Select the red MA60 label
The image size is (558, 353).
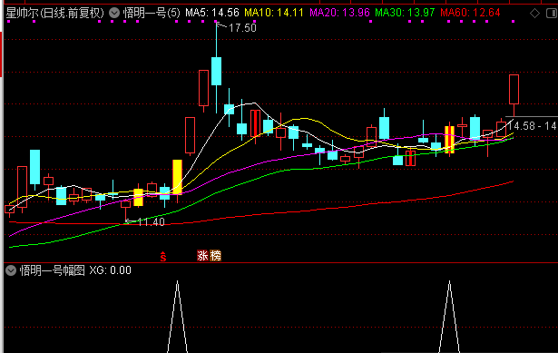pyautogui.click(x=470, y=14)
